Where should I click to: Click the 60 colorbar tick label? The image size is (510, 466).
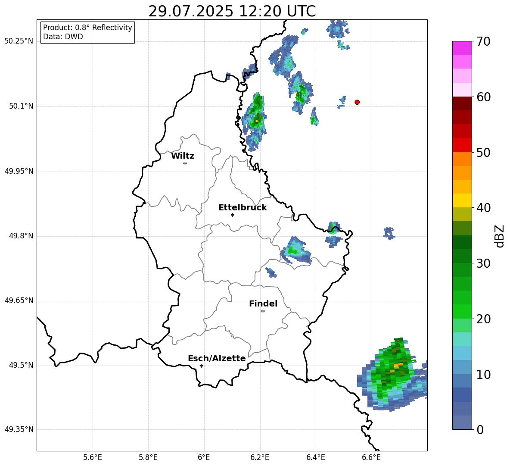(483, 97)
